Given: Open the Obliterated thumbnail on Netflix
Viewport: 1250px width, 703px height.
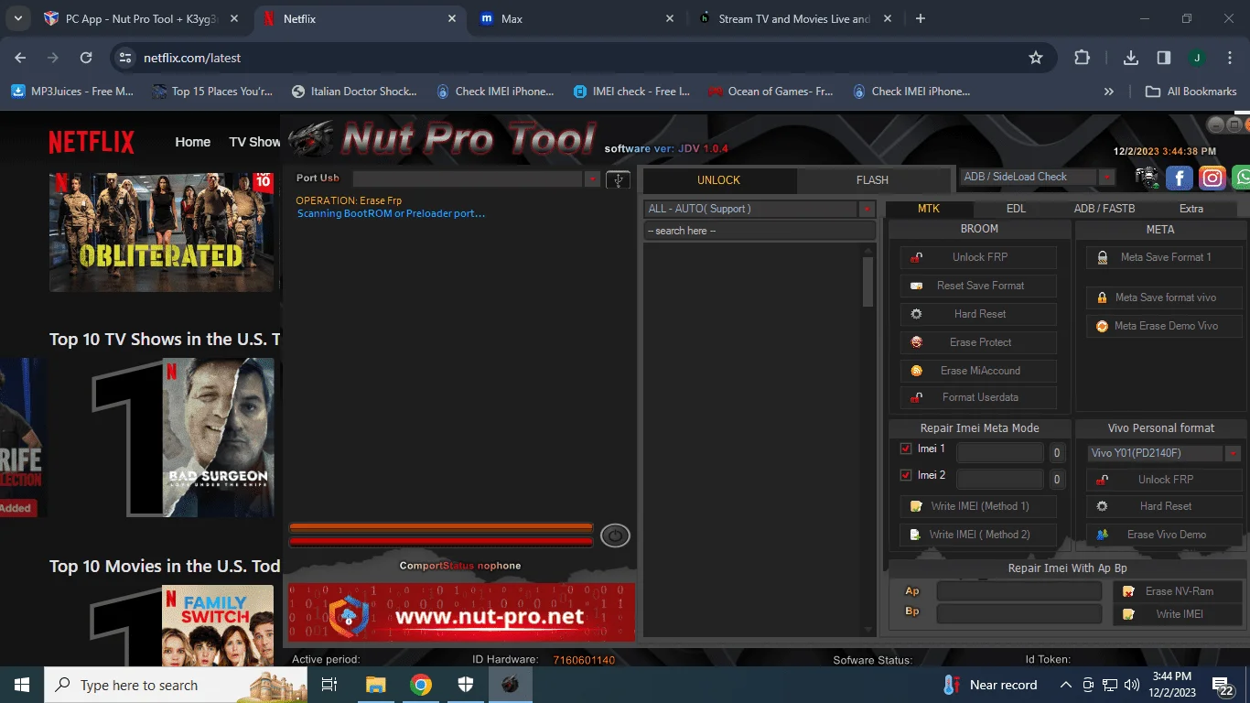Looking at the screenshot, I should 161,233.
